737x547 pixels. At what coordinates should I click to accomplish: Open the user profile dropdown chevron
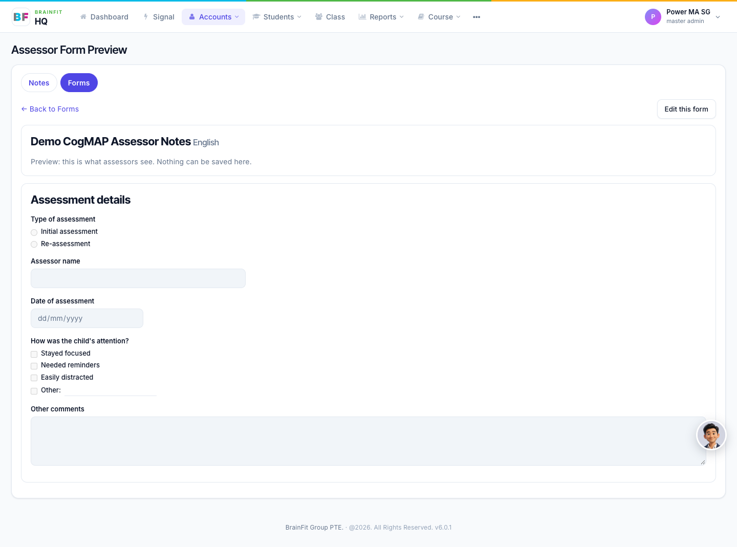718,17
